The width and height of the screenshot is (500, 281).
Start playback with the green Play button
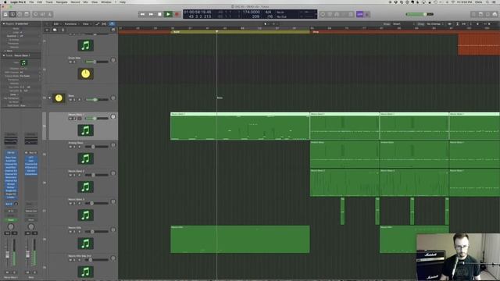tap(168, 14)
